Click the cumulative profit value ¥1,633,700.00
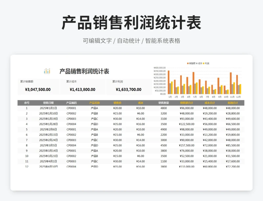This screenshot has height=201, width=263. (x=129, y=90)
